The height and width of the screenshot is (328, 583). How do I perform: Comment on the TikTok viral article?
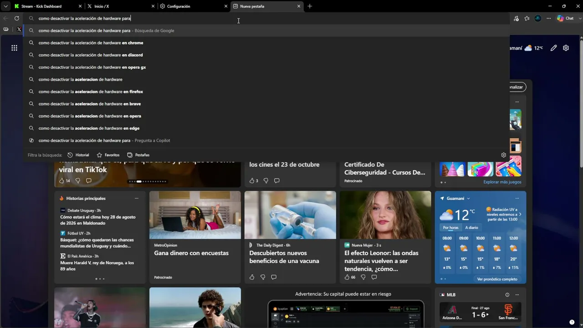[89, 181]
